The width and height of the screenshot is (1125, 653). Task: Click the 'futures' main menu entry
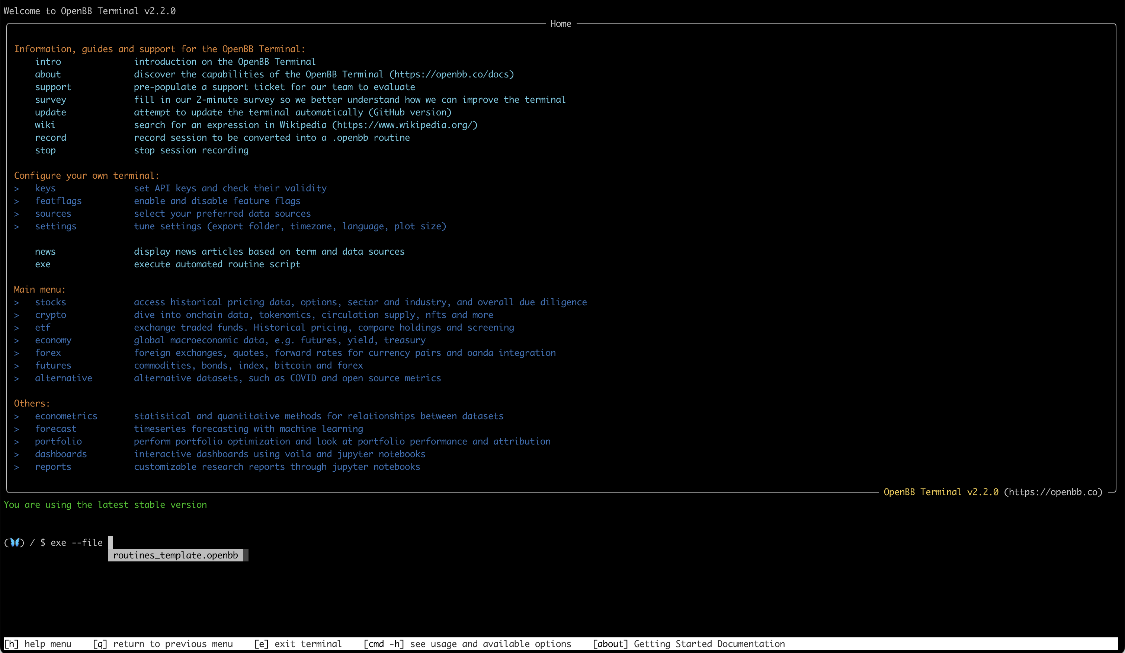point(53,365)
